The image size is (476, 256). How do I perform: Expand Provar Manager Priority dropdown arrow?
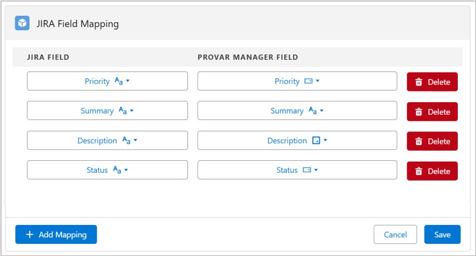click(317, 81)
